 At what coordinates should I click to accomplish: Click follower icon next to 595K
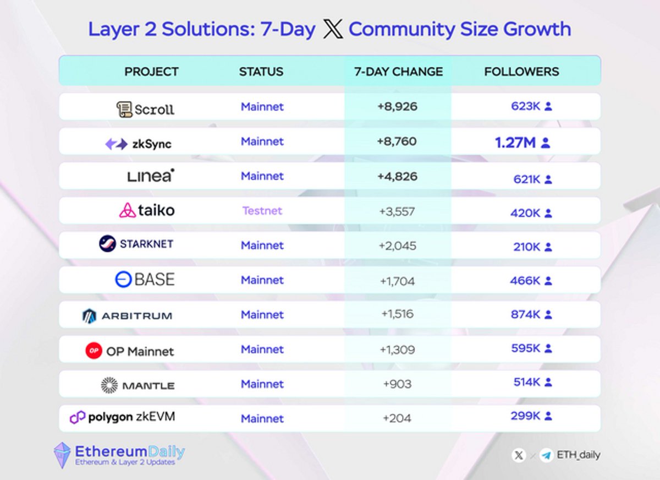(x=548, y=348)
